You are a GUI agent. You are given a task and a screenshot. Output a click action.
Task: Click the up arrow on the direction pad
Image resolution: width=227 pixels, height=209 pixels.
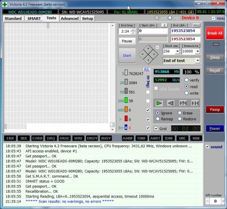(148, 49)
